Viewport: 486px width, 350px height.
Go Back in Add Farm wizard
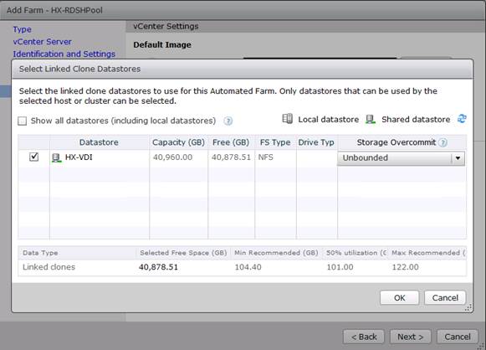364,337
